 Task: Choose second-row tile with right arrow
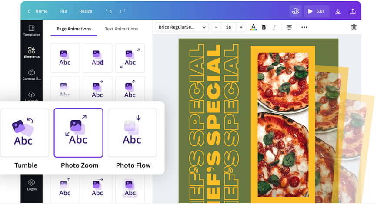tap(97, 89)
